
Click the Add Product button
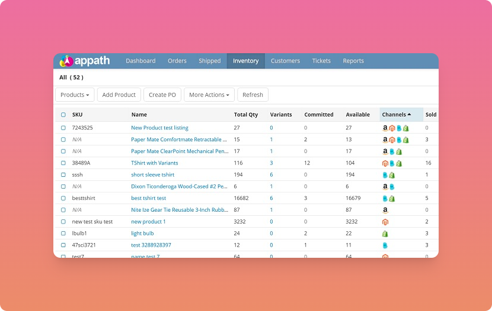(119, 95)
